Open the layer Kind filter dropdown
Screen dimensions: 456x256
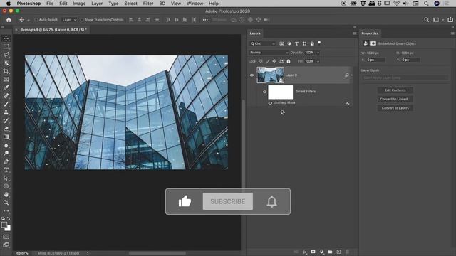click(x=263, y=43)
